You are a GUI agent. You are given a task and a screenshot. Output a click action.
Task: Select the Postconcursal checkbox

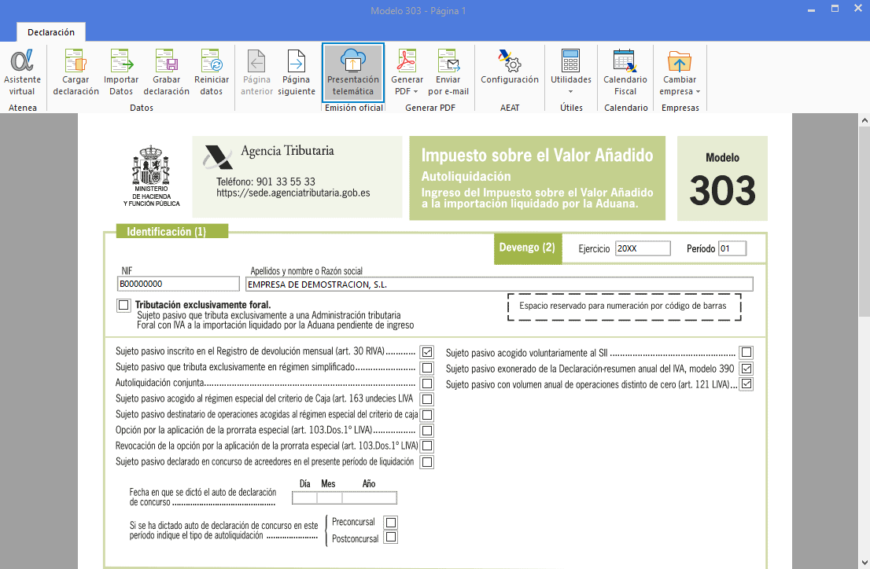pos(391,537)
